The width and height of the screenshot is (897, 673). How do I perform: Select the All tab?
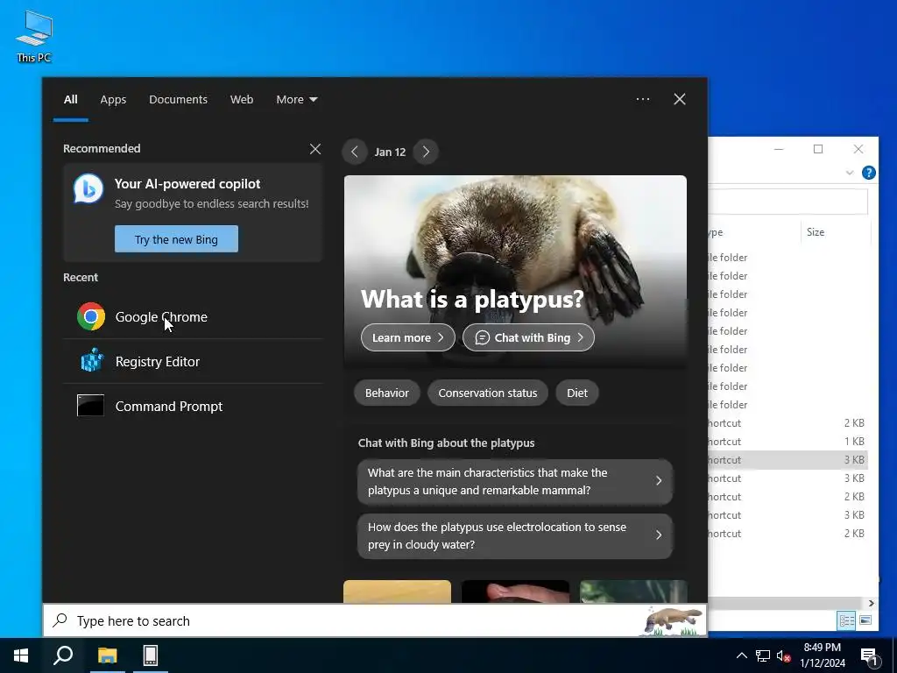click(70, 100)
